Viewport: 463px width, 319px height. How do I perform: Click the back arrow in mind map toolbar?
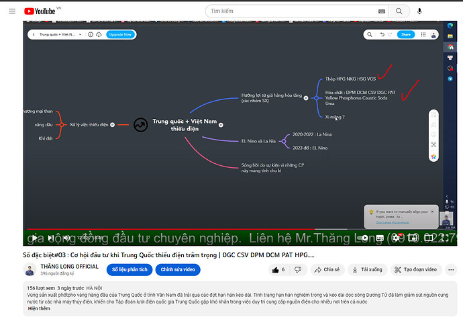point(34,35)
